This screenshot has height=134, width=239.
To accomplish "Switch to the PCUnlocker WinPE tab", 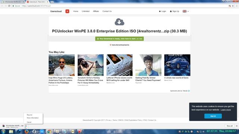I will tap(13, 2).
